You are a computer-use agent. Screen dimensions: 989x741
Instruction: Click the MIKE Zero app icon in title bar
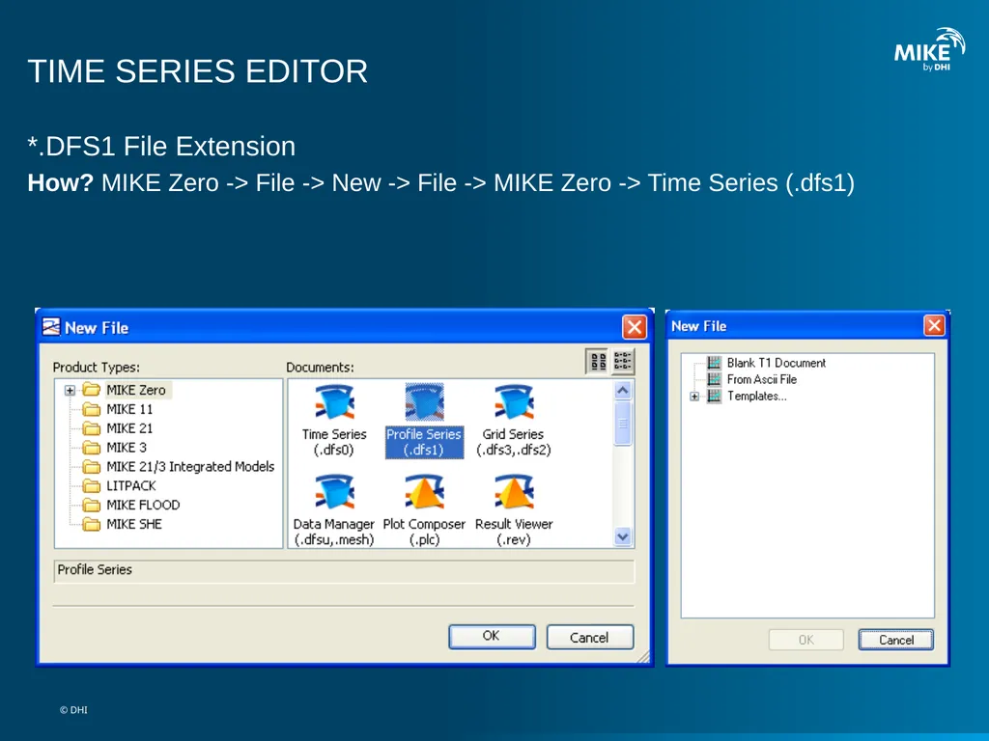[51, 327]
